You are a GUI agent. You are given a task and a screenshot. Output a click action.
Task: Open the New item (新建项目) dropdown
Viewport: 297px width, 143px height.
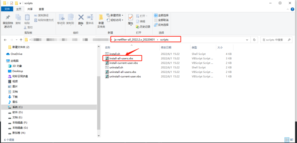pos(115,15)
